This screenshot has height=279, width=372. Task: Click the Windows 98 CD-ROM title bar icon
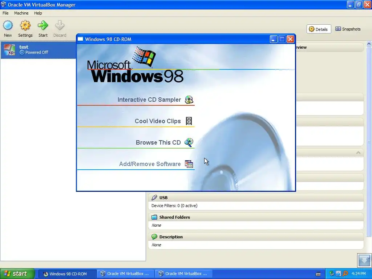point(80,39)
